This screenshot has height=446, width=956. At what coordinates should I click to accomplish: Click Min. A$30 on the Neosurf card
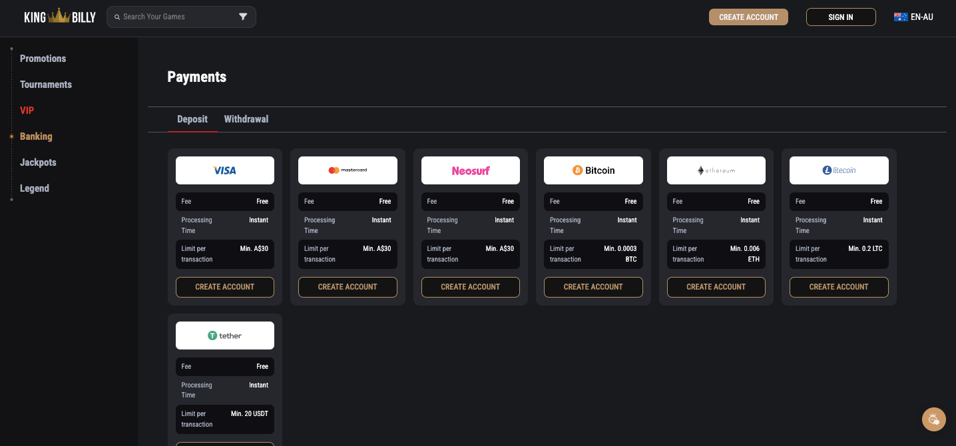[500, 248]
